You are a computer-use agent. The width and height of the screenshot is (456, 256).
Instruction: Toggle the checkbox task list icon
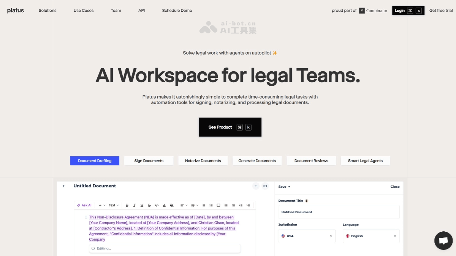tap(218, 205)
